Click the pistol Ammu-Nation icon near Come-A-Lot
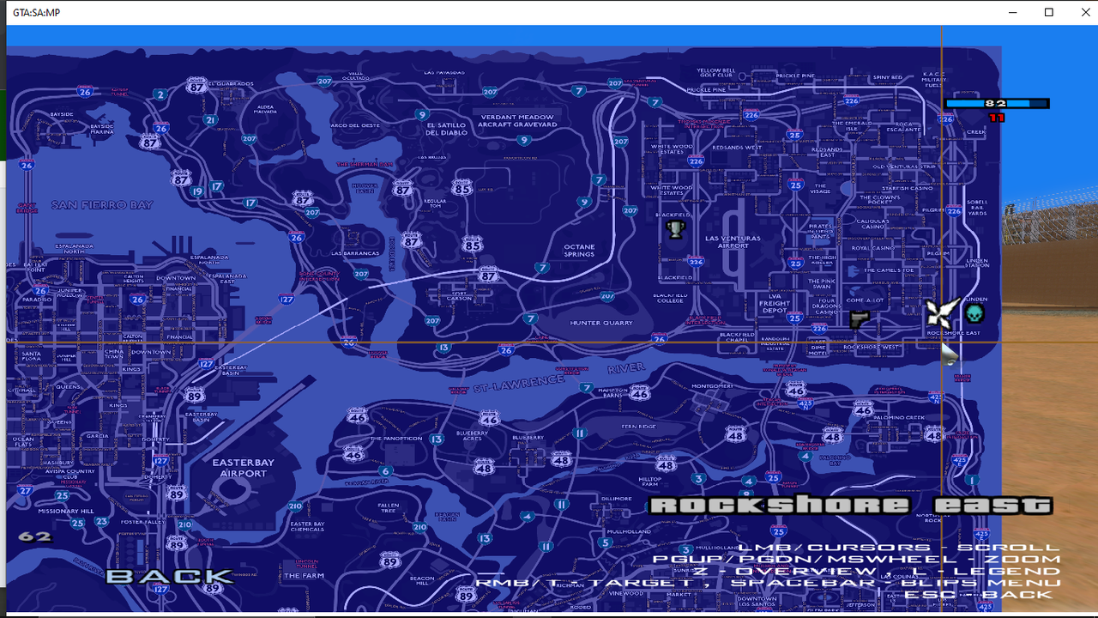Viewport: 1098px width, 618px height. 859,320
